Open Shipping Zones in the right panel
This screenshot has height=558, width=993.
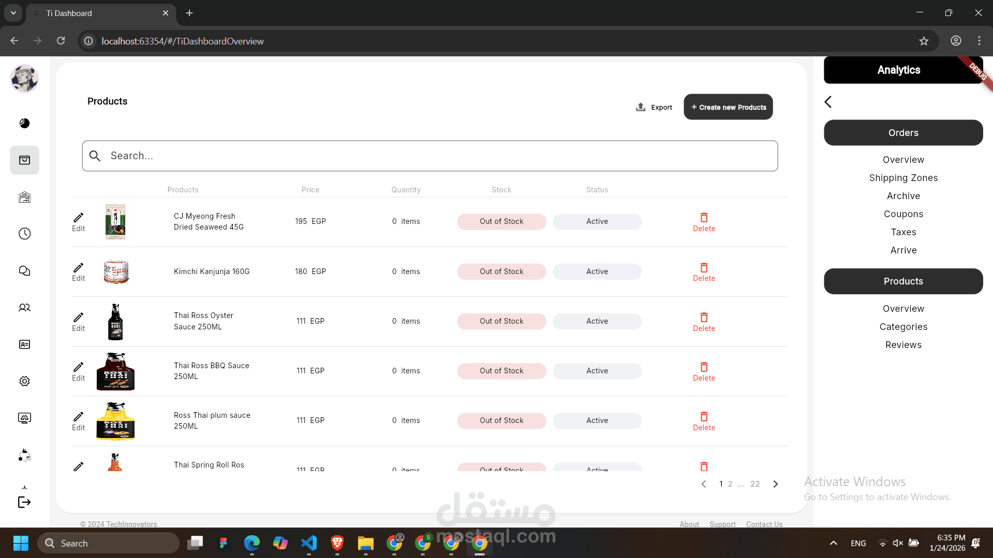[903, 178]
